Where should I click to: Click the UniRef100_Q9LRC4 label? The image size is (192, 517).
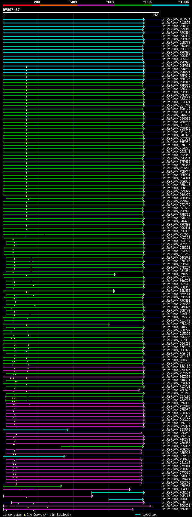[x=176, y=158]
